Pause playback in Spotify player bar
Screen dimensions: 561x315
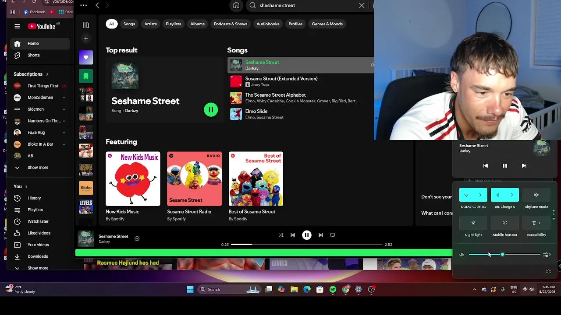coord(307,235)
